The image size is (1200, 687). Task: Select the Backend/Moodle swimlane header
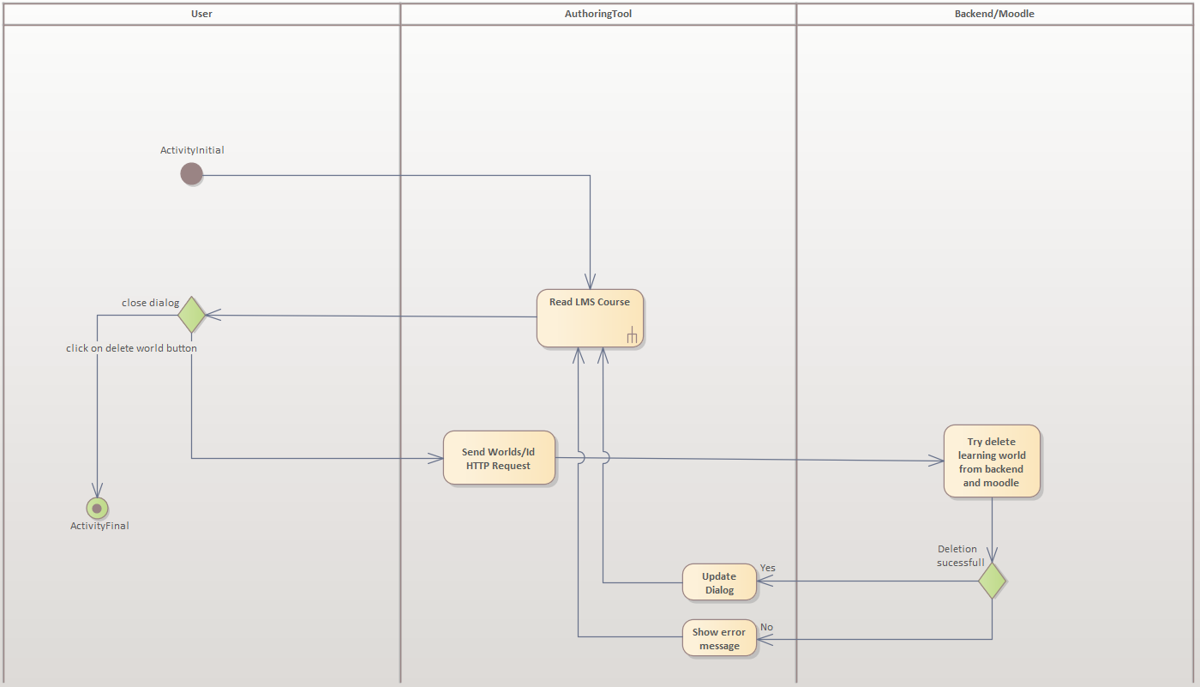993,13
